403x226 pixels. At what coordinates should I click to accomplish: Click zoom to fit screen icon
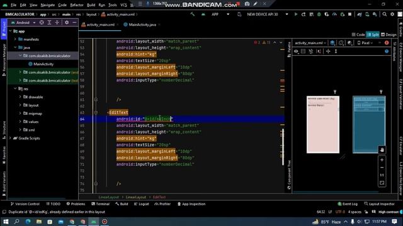click(x=382, y=183)
